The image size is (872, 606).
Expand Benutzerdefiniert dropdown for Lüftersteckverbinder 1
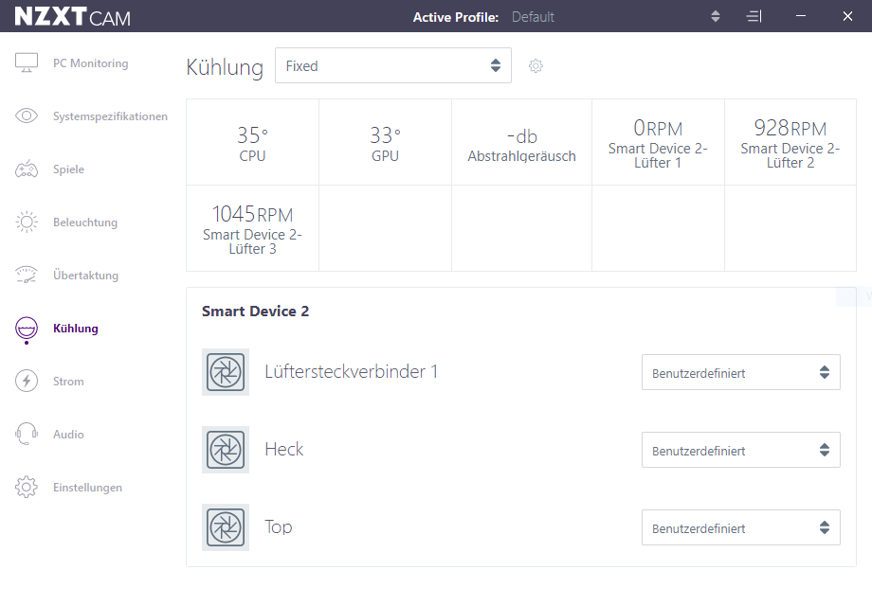[741, 372]
